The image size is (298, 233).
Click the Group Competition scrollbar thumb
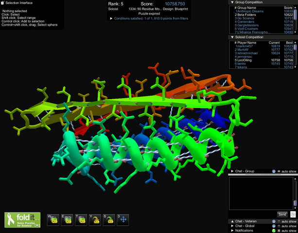click(295, 15)
